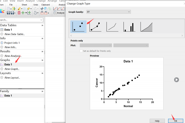Click the Copy icon in Clipboard group
The height and width of the screenshot is (123, 185).
(x=46, y=9)
